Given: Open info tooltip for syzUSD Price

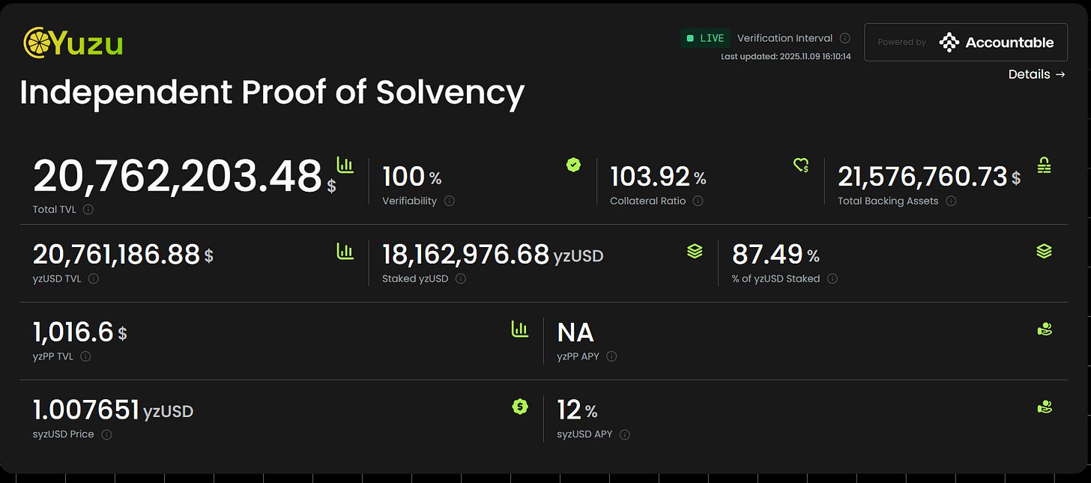Looking at the screenshot, I should [106, 434].
